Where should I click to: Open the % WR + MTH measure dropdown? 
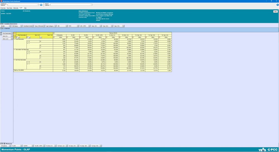(x=44, y=146)
